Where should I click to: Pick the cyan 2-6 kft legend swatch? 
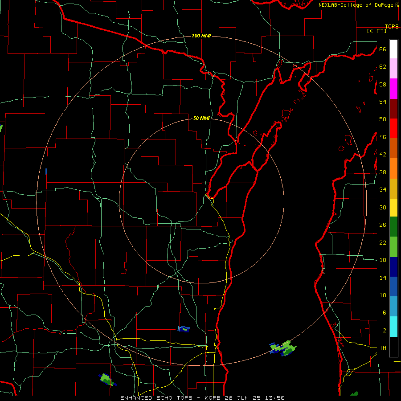(393, 327)
